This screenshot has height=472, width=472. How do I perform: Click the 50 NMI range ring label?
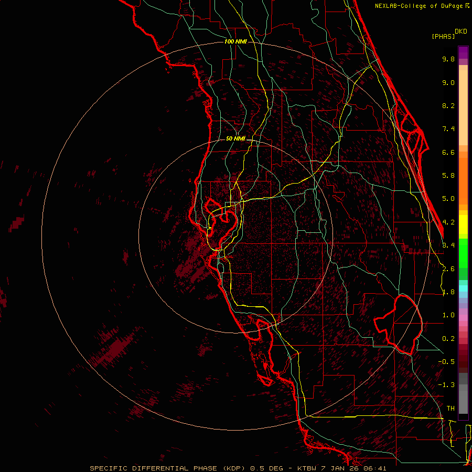(x=235, y=138)
